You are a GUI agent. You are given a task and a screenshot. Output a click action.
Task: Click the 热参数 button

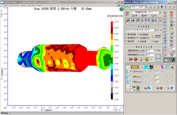click(x=157, y=35)
